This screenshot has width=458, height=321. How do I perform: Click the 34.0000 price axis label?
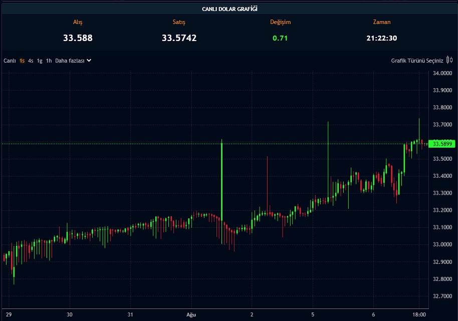[442, 73]
